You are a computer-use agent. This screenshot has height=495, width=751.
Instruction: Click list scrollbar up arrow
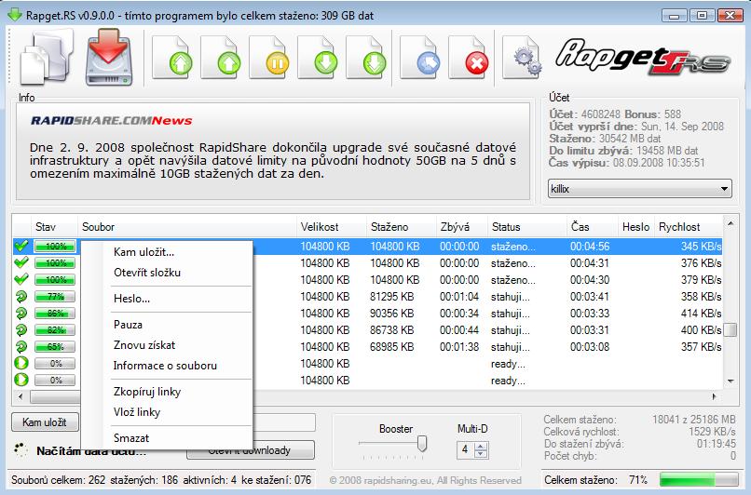731,224
